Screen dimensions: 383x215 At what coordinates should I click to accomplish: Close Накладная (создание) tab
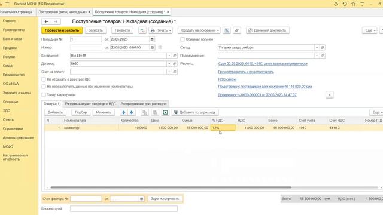pos(168,12)
